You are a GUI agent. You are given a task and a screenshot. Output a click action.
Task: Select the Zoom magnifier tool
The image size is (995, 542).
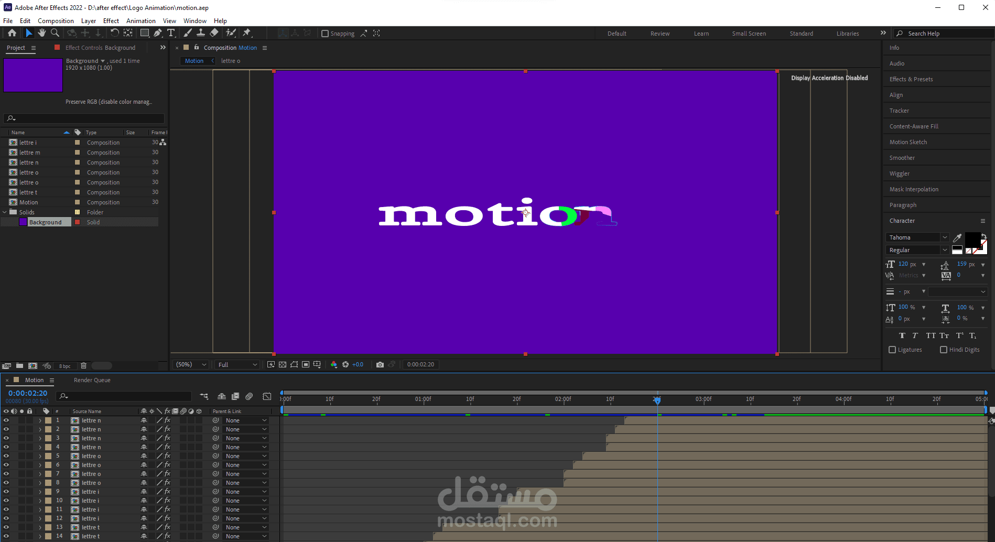pyautogui.click(x=55, y=33)
